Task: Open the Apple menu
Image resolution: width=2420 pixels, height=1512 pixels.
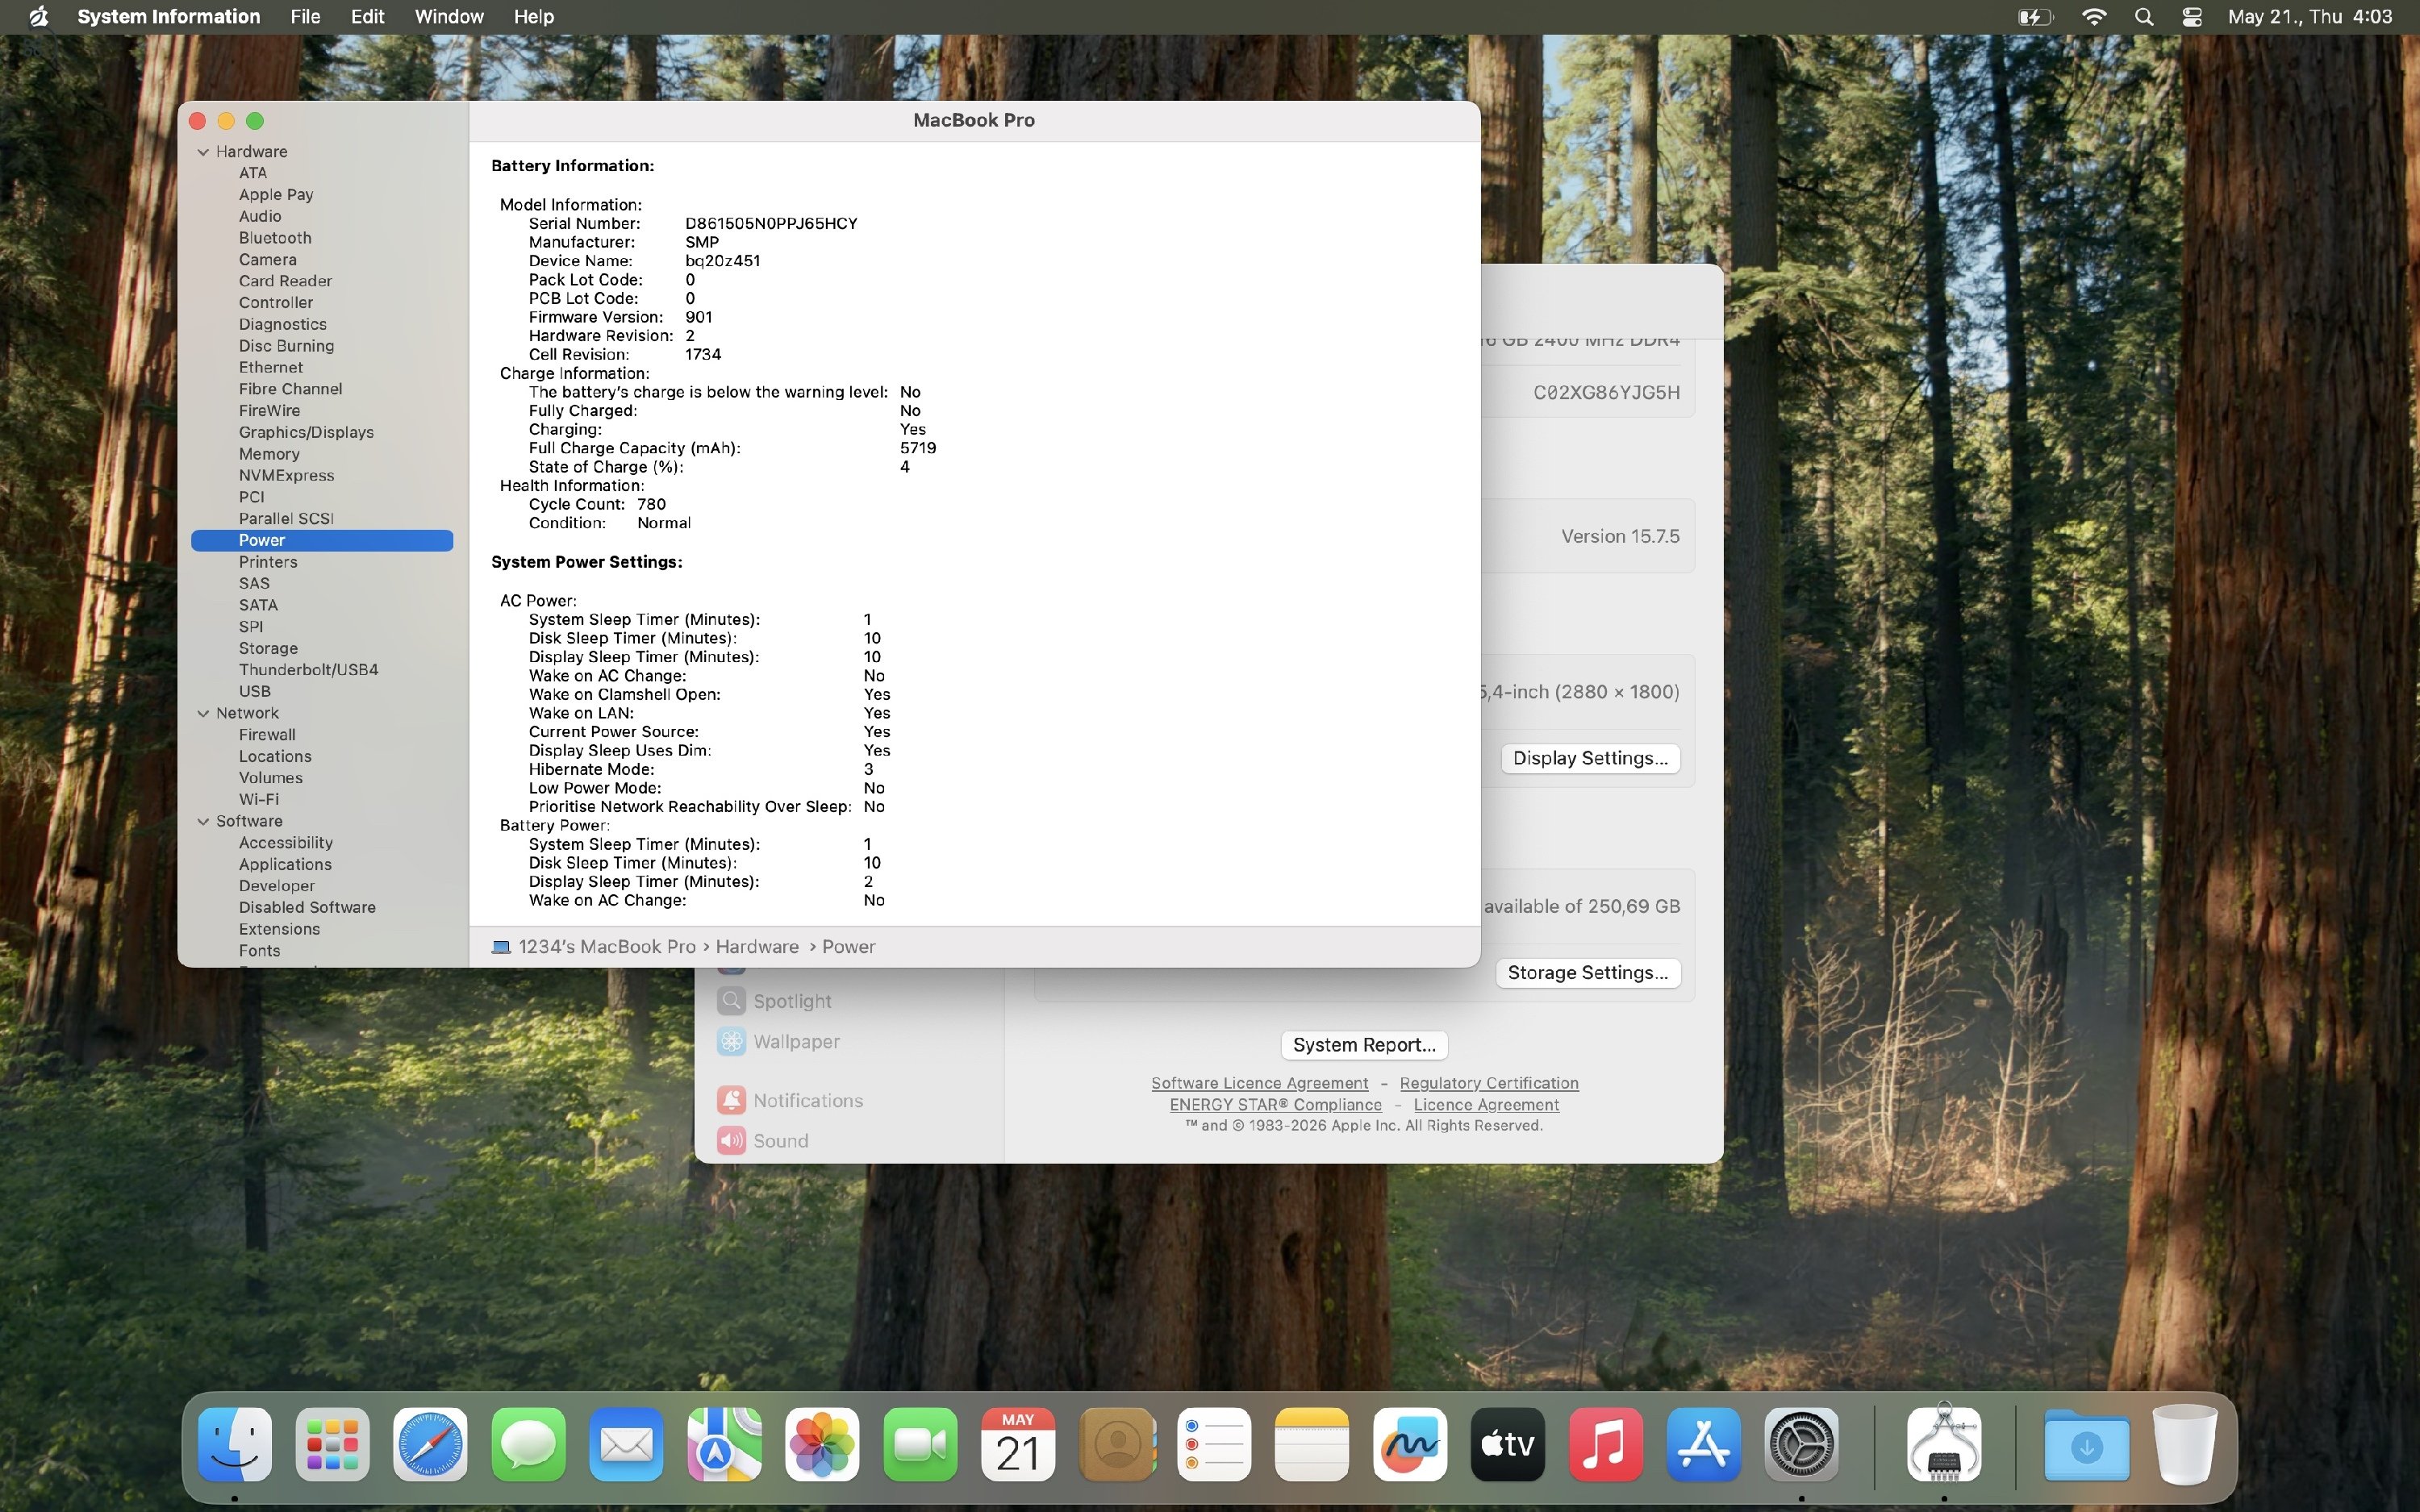Action: pos(38,17)
